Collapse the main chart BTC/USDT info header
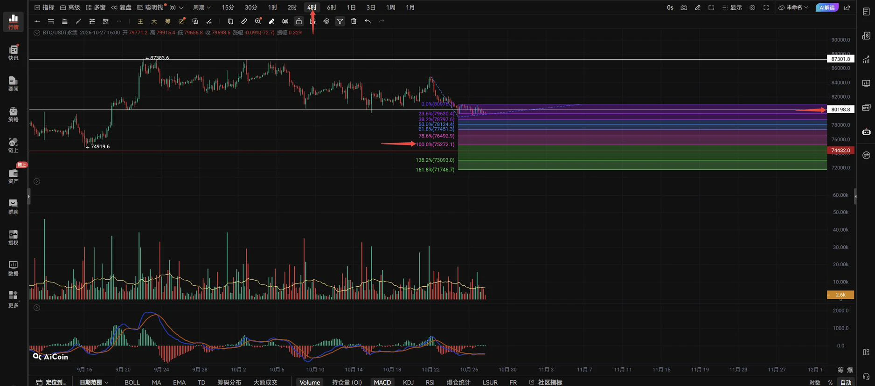This screenshot has height=386, width=875. 37,33
